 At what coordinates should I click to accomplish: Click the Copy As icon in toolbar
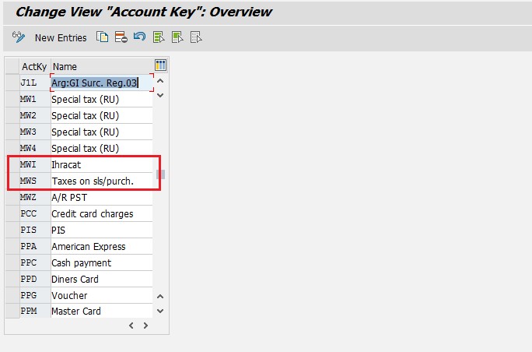102,37
